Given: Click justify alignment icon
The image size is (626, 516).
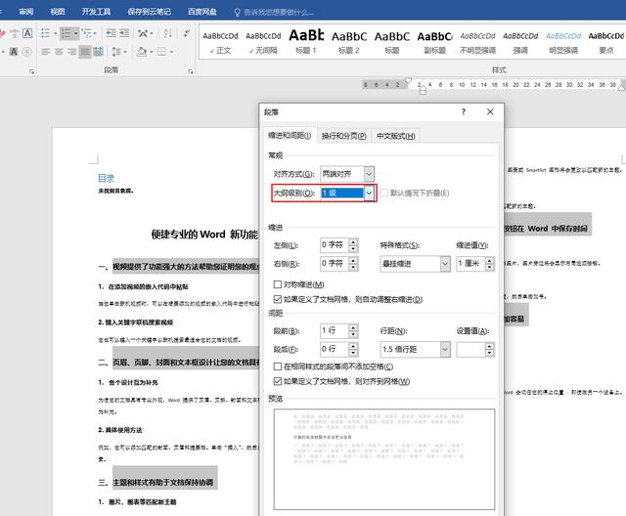Looking at the screenshot, I should point(85,52).
